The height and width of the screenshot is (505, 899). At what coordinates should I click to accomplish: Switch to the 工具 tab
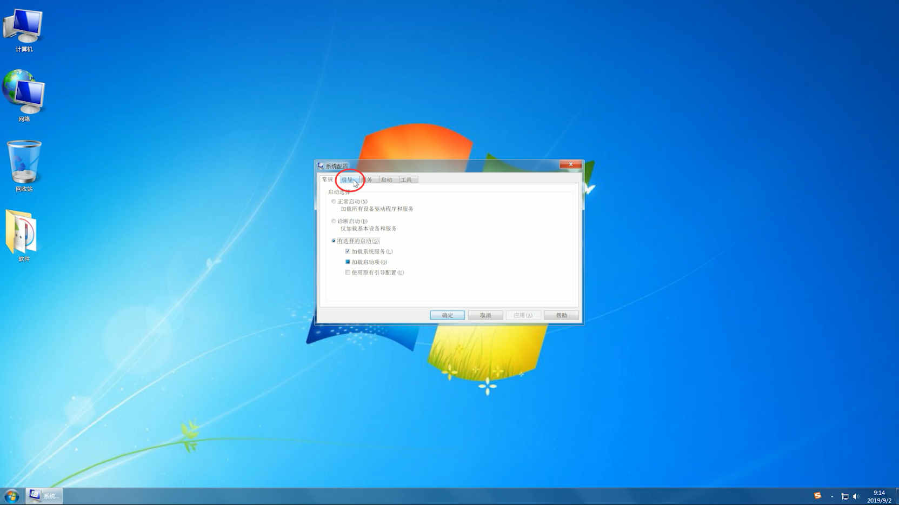tap(407, 180)
